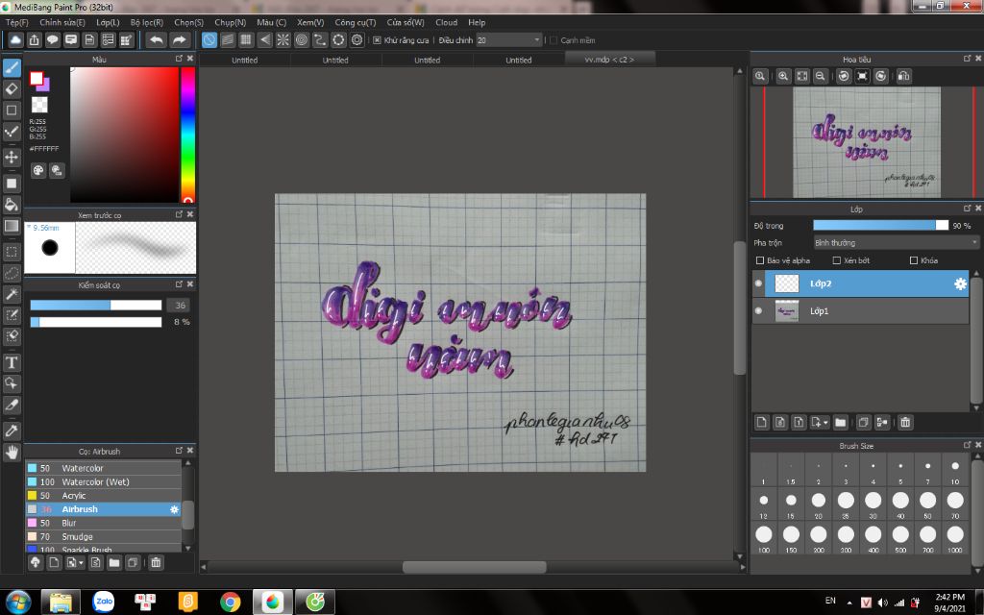The image size is (984, 615).
Task: Delete layer with trash icon in layer panel
Action: click(905, 422)
